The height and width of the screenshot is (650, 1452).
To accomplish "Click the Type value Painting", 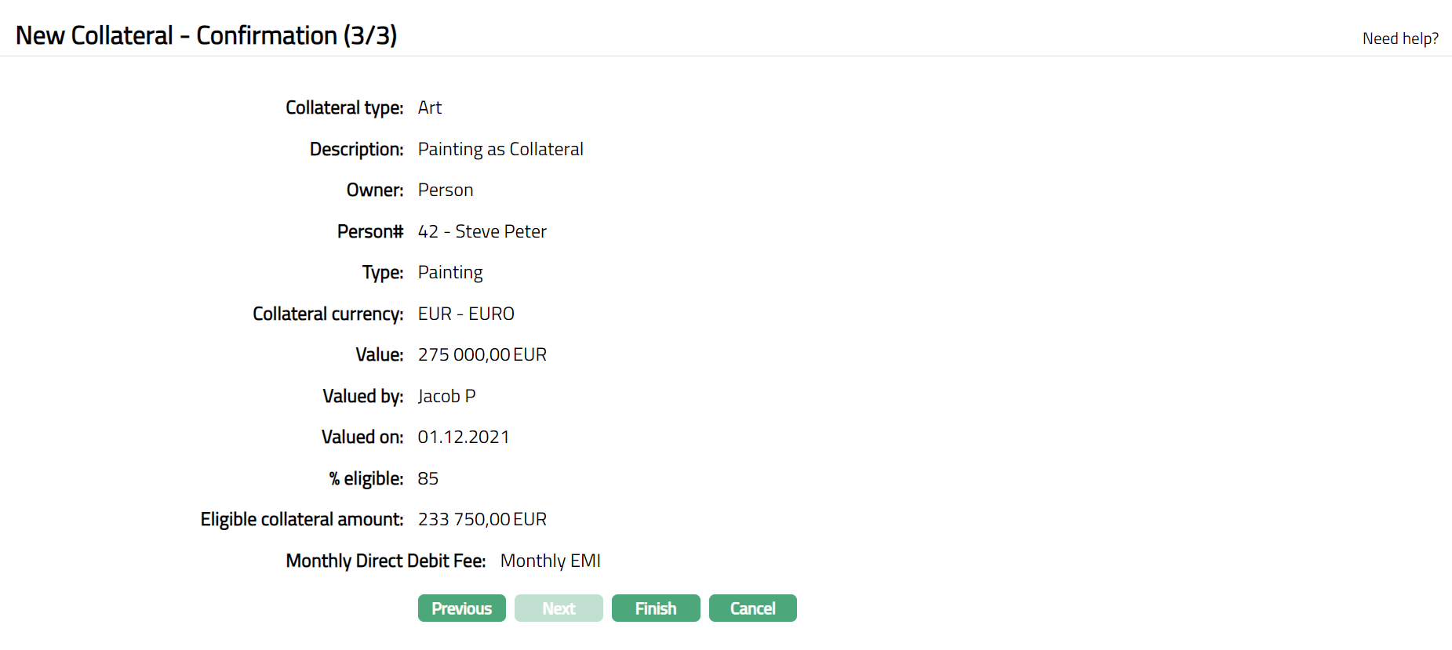I will (x=450, y=272).
